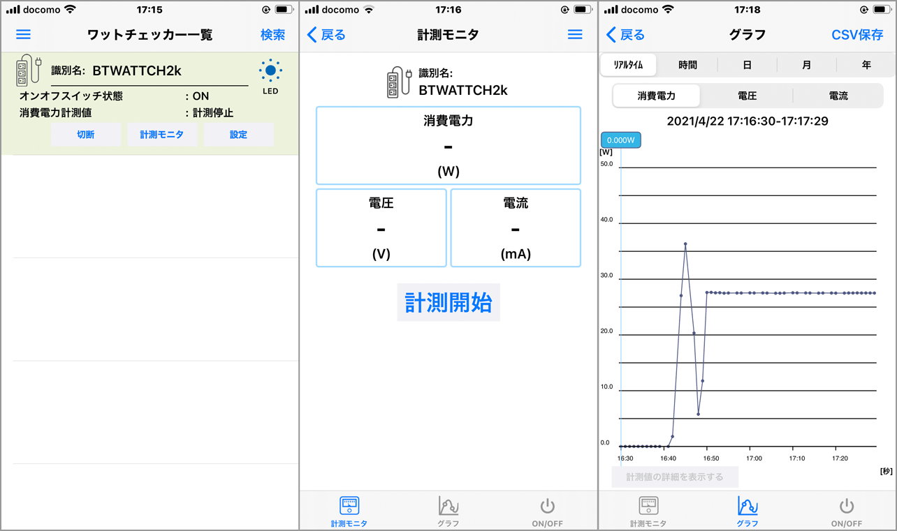Select 時間 time range tab
Screen dimensions: 897x531
coord(687,65)
